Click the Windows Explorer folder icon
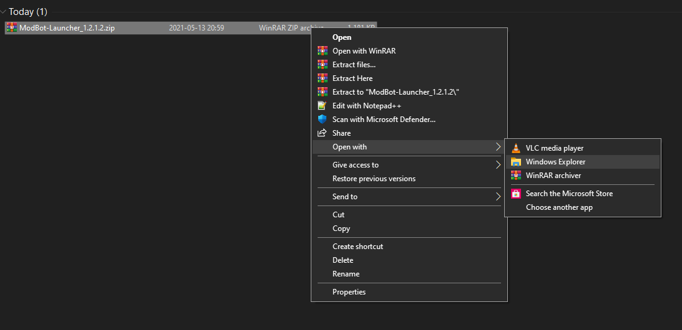This screenshot has height=330, width=682. point(516,162)
